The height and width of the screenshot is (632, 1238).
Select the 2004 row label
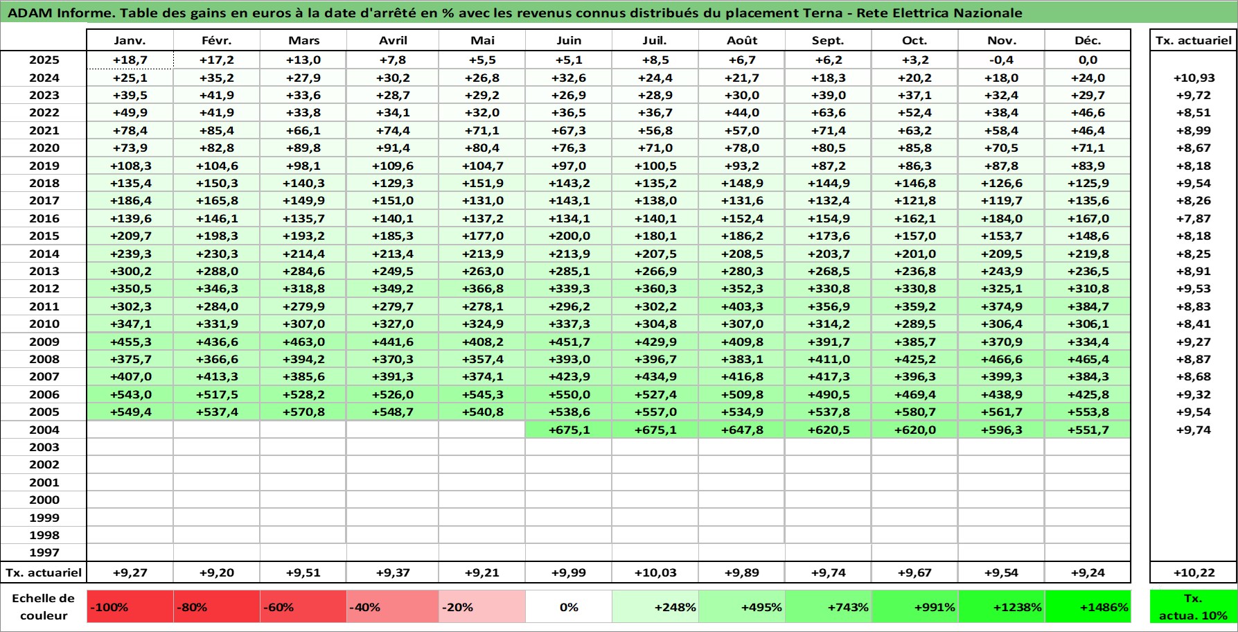point(44,430)
